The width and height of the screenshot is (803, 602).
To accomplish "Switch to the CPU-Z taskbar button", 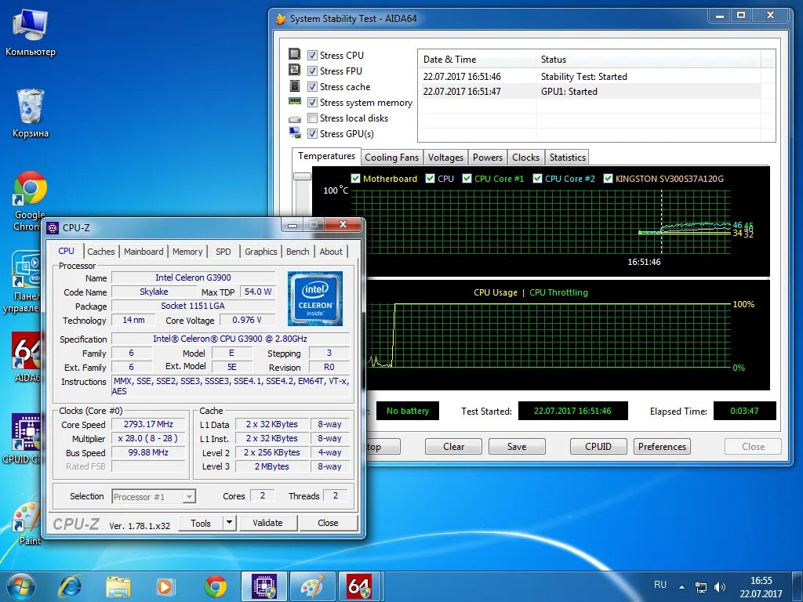I will (264, 586).
